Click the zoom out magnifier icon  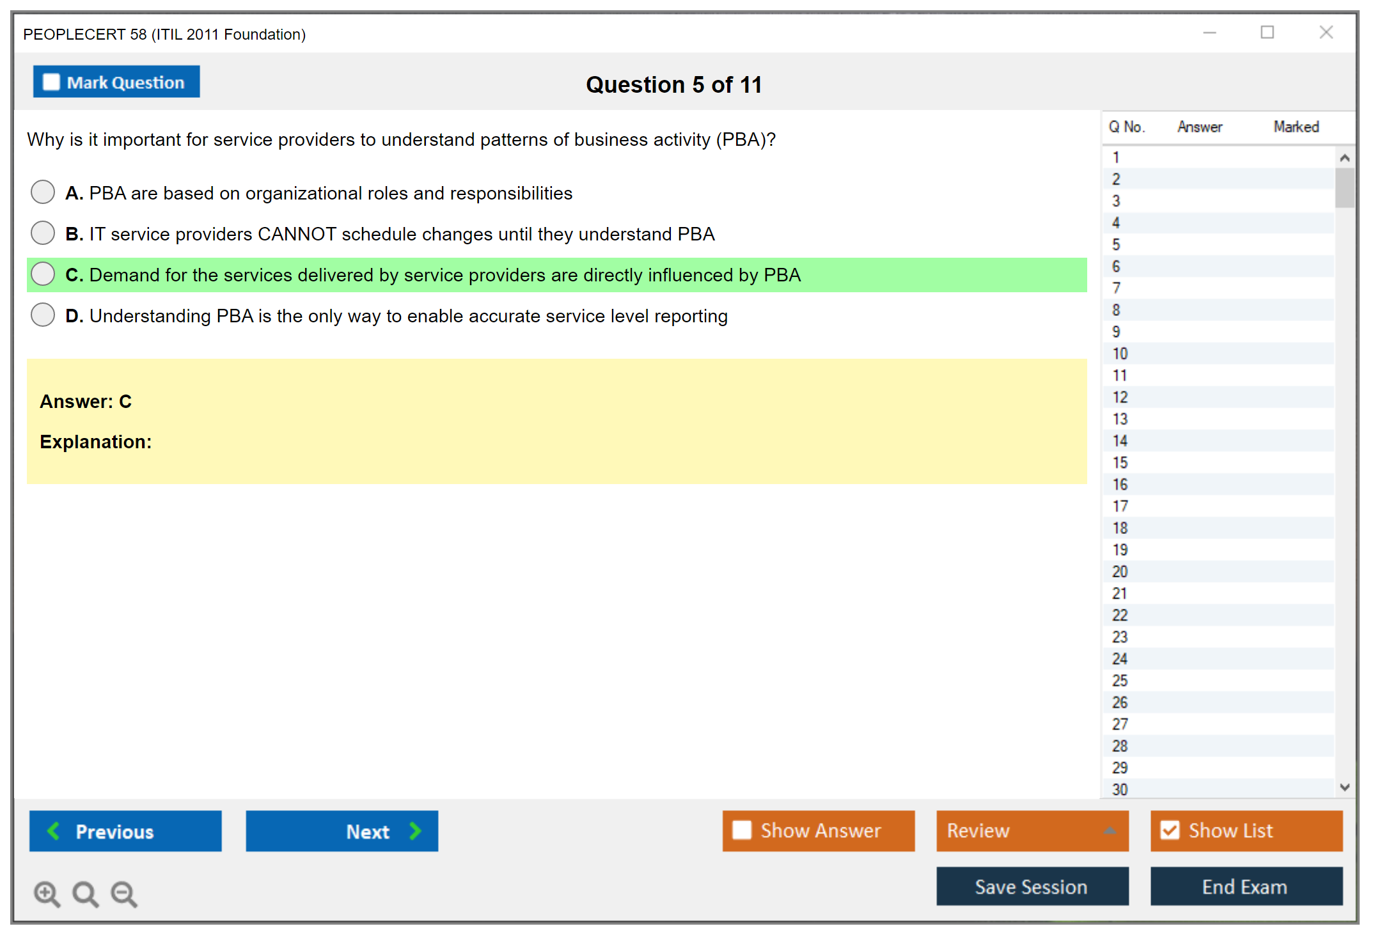pyautogui.click(x=123, y=893)
